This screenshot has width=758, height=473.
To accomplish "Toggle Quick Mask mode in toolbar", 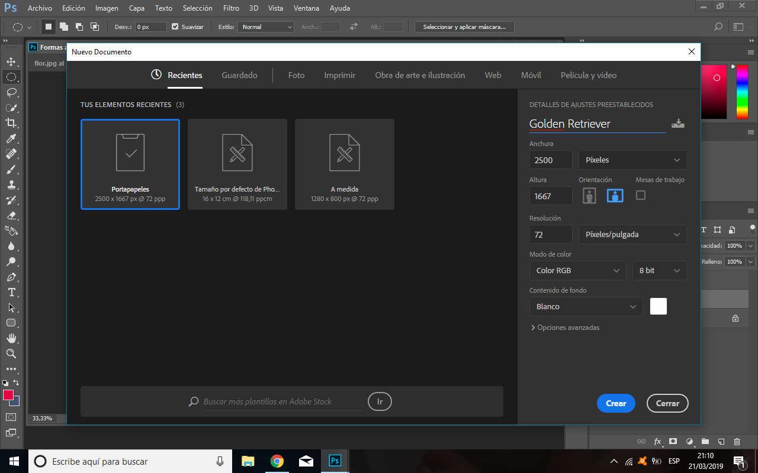I will (11, 417).
